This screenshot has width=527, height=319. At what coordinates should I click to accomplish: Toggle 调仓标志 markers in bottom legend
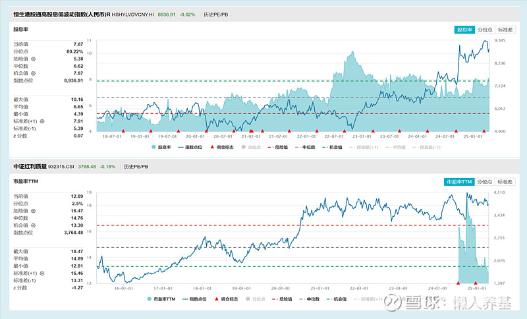[x=226, y=299]
